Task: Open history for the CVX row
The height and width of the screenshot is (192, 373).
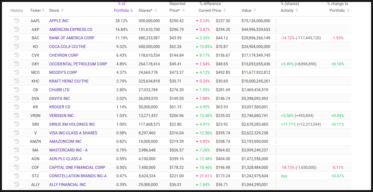Action: 17,55
